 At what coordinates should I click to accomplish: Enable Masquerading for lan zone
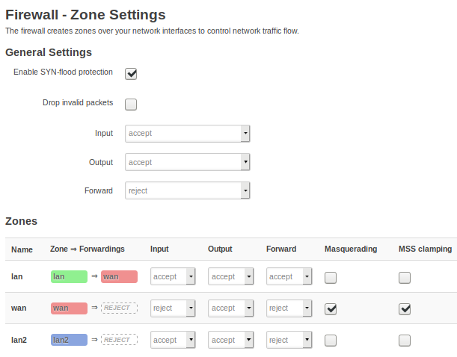[x=331, y=278]
